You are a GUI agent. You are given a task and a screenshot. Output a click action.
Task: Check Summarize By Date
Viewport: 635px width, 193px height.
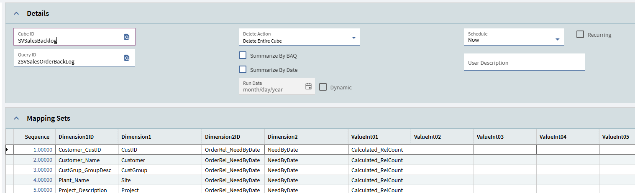pos(242,69)
